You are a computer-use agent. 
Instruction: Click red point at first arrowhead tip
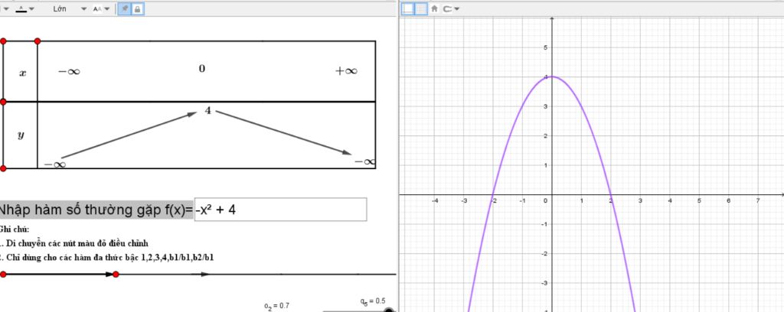pyautogui.click(x=116, y=274)
